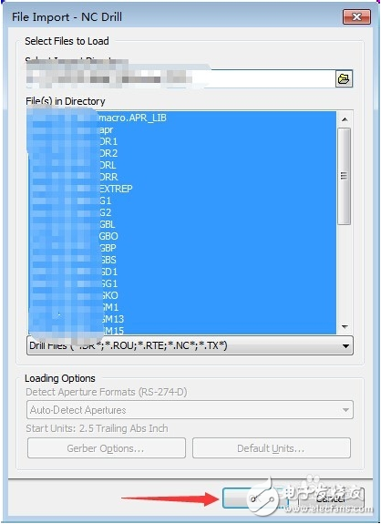Viewport: 381px width, 524px height.
Task: Click the Default Units... button
Action: 272,448
